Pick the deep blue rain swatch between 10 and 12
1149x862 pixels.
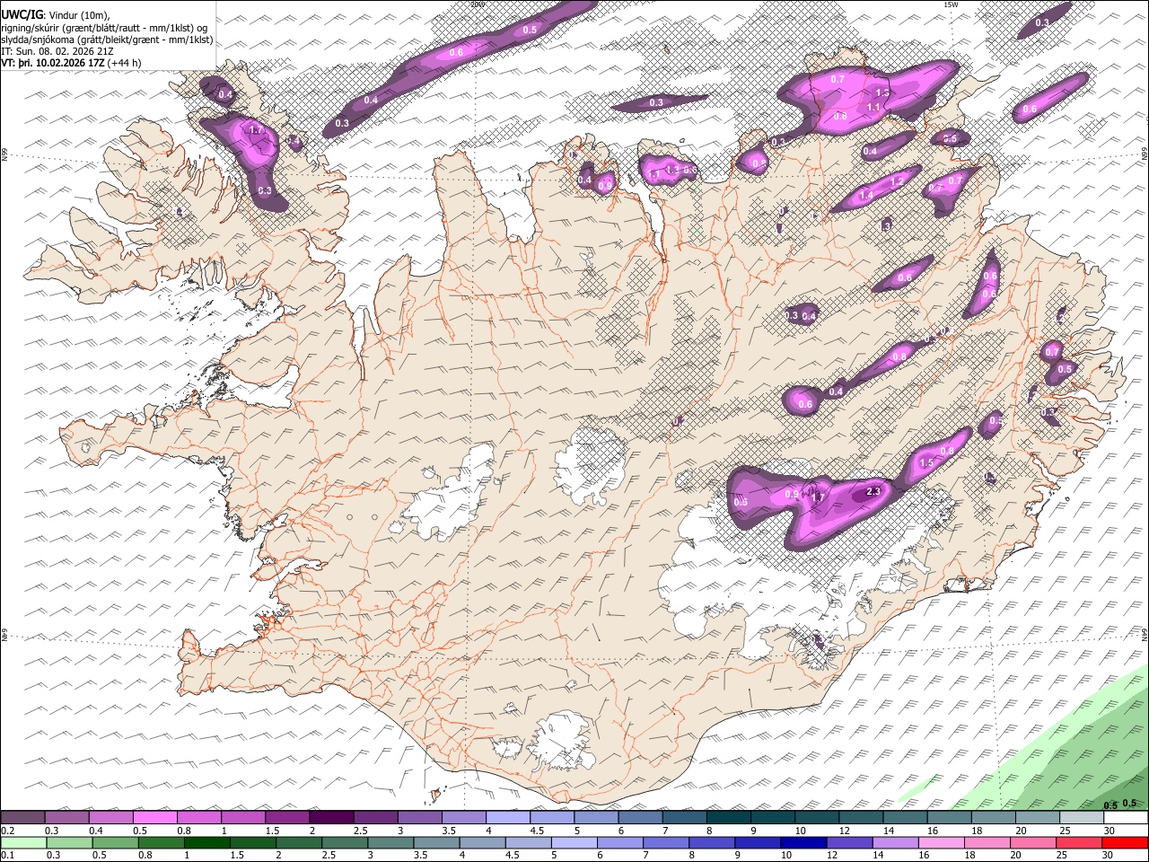(x=805, y=843)
